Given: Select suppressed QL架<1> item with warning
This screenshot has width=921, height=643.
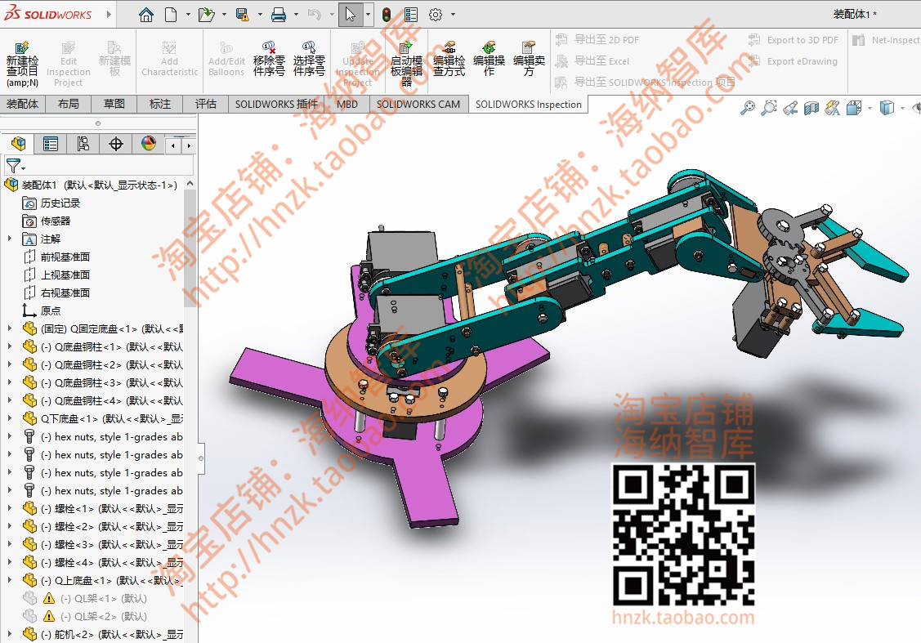Looking at the screenshot, I should [x=85, y=598].
